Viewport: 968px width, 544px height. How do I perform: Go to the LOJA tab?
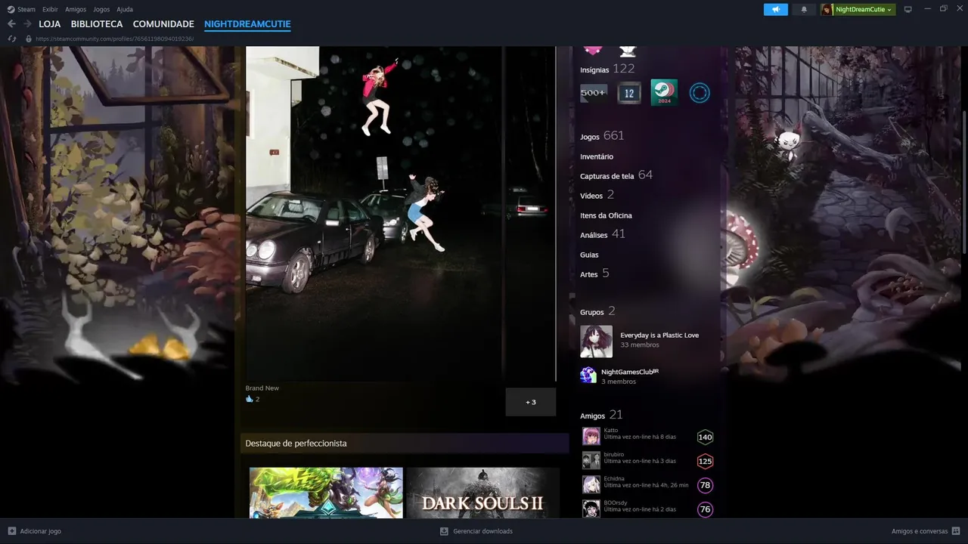[50, 24]
